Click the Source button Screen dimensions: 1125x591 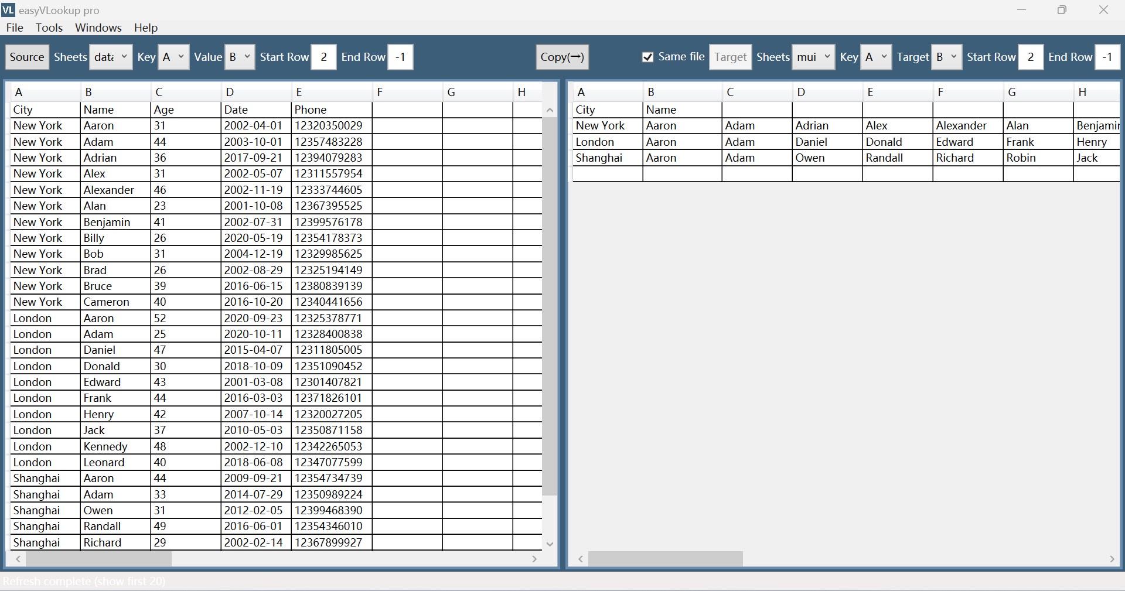[27, 57]
